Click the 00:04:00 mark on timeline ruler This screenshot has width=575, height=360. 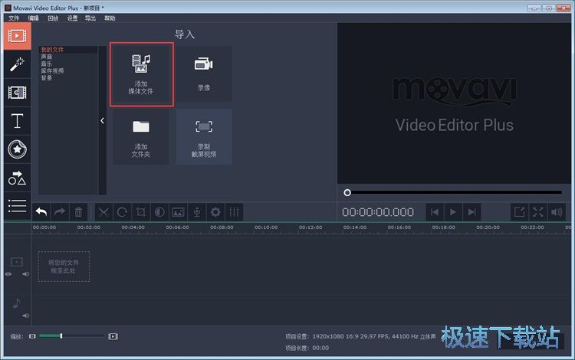click(x=133, y=227)
